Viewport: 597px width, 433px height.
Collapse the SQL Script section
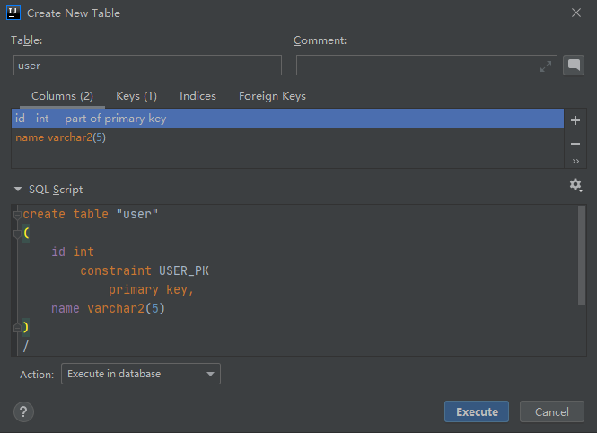(x=18, y=190)
